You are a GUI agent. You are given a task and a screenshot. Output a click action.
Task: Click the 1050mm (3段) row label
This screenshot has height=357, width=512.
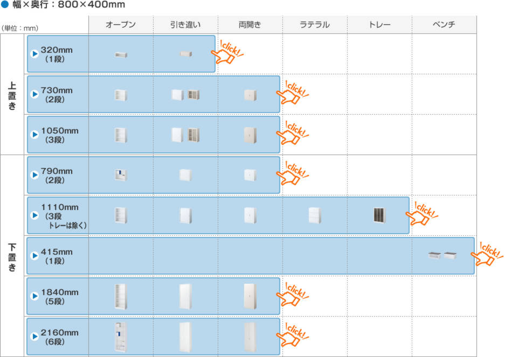click(59, 135)
